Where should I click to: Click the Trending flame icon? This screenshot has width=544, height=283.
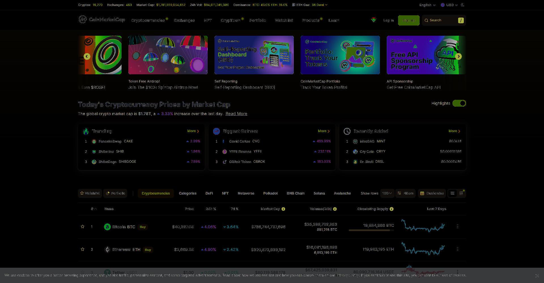click(x=86, y=131)
